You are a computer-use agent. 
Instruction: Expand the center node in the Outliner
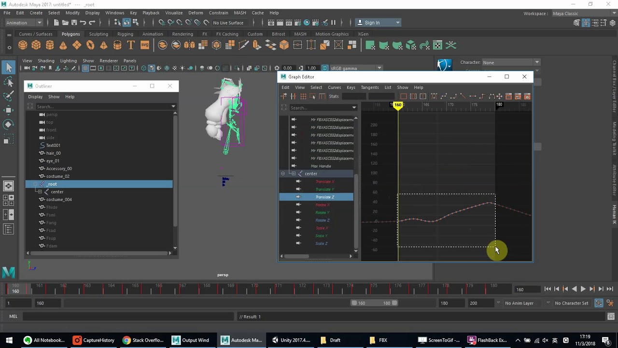40,192
